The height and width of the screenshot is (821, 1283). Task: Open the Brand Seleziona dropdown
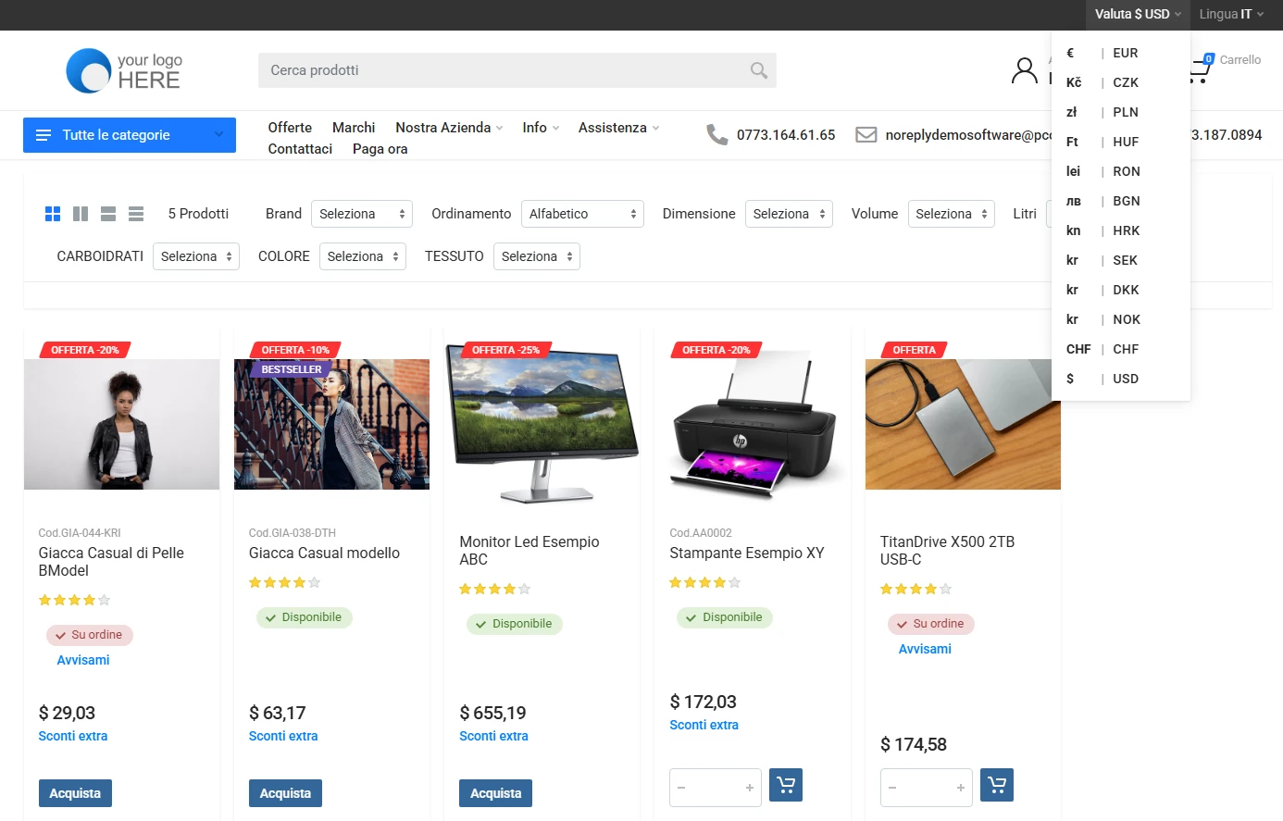tap(362, 214)
